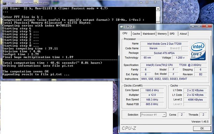Click the L1 Data cache value
This screenshot has height=134, width=214.
point(195,90)
